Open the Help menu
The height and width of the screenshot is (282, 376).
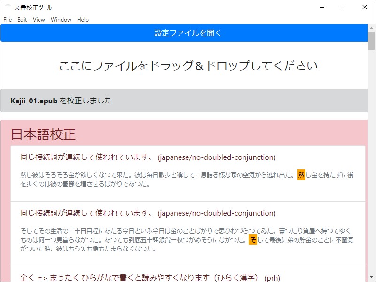[83, 20]
